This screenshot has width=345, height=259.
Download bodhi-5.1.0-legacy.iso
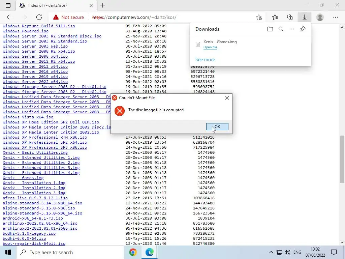pos(29,234)
